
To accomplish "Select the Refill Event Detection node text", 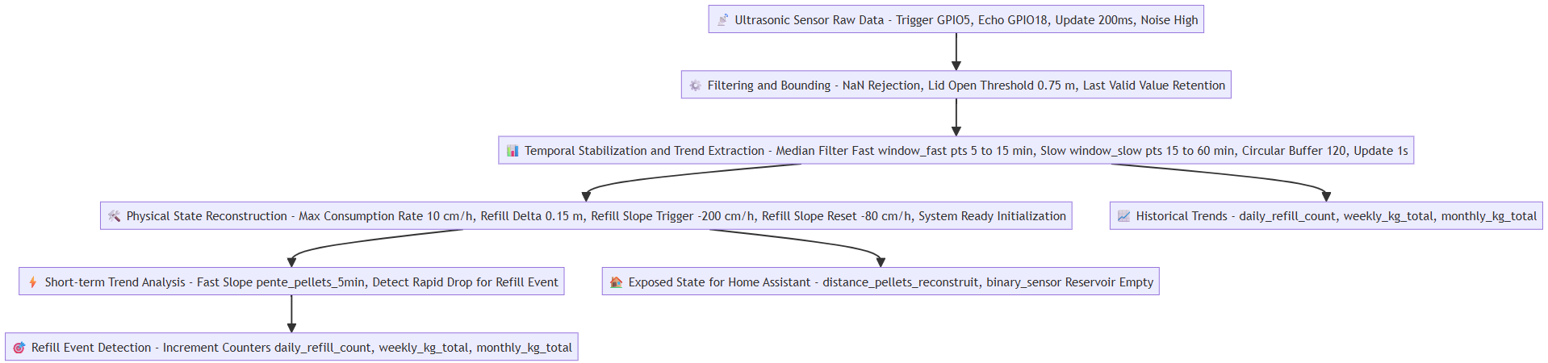I will point(301,348).
